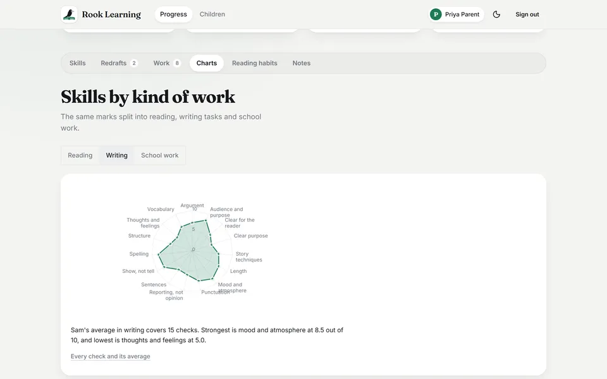Click the Structure label on radar chart
607x379 pixels.
click(x=139, y=236)
